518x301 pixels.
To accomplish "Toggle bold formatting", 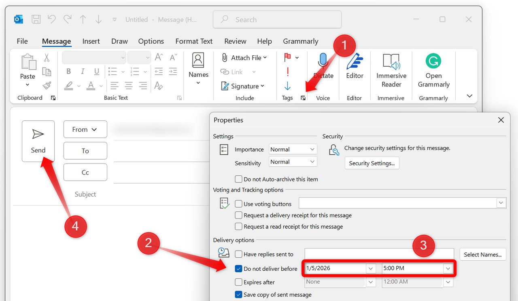I will 68,71.
